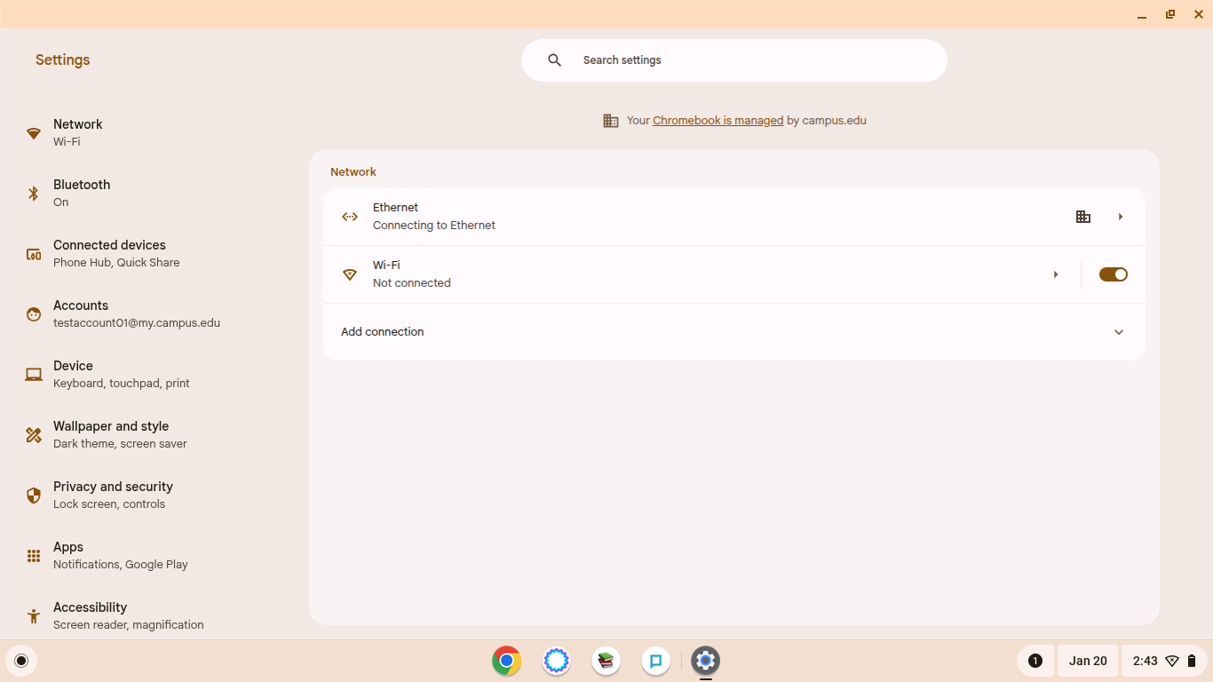Click the managed-by-organization icon on Ethernet row
This screenshot has height=682, width=1213.
pos(1082,217)
